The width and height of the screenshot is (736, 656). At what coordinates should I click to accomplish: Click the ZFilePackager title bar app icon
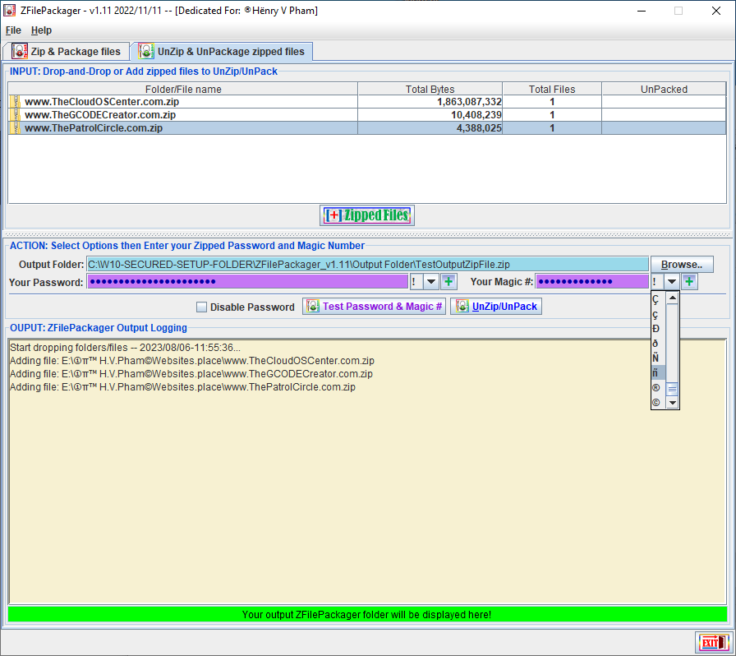coord(10,11)
